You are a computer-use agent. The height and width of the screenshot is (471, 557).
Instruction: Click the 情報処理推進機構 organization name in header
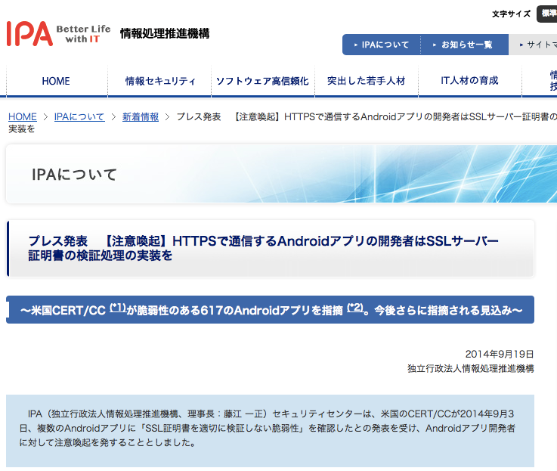click(165, 34)
